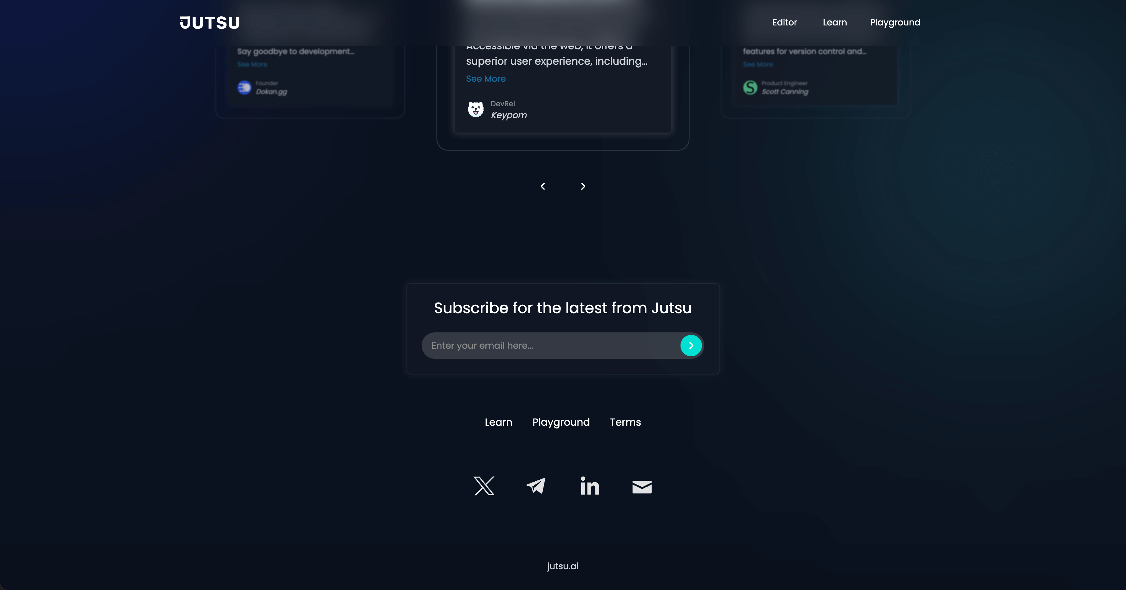Click jutsu.ai footer domain text

click(x=562, y=566)
